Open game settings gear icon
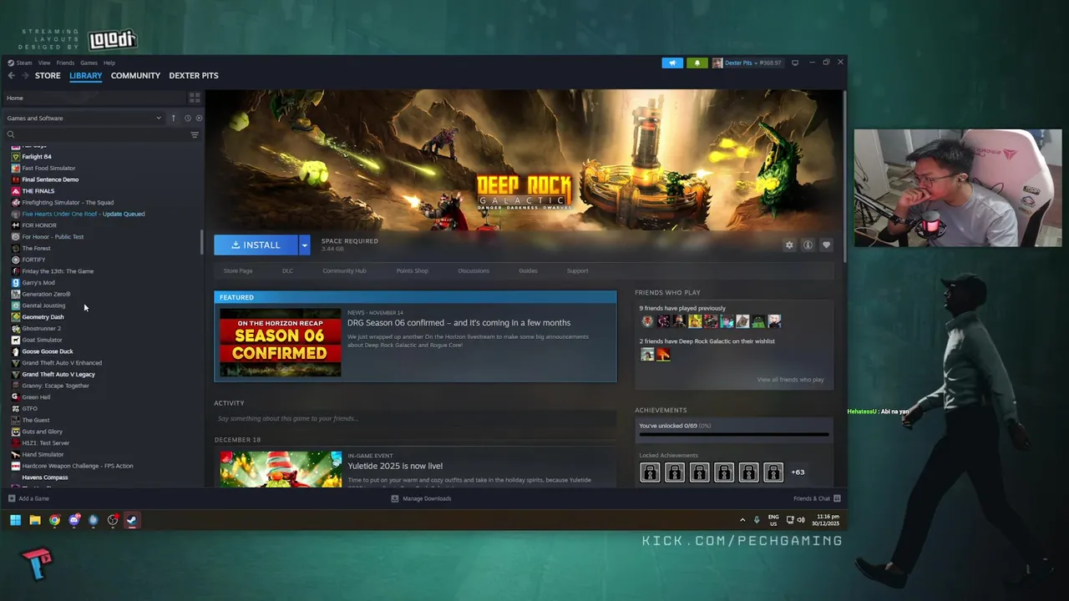The image size is (1069, 601). 789,245
